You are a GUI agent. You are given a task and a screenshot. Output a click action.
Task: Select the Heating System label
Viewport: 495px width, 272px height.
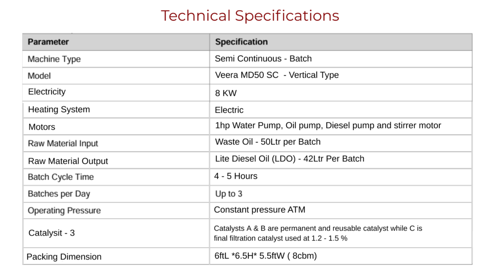pos(59,110)
